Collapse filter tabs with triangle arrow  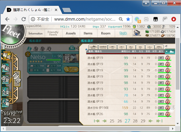tap(166, 46)
